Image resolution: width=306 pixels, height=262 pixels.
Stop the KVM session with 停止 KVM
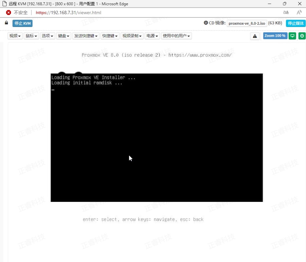click(x=22, y=23)
